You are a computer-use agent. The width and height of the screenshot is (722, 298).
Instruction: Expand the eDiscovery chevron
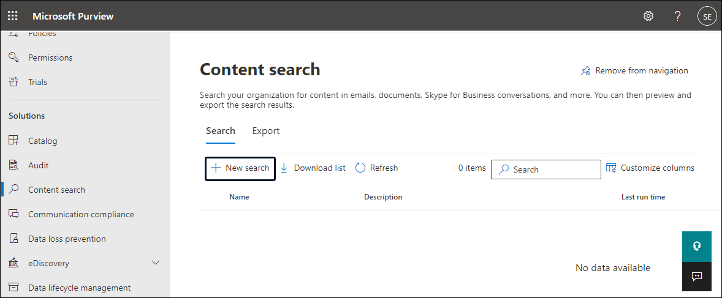156,263
